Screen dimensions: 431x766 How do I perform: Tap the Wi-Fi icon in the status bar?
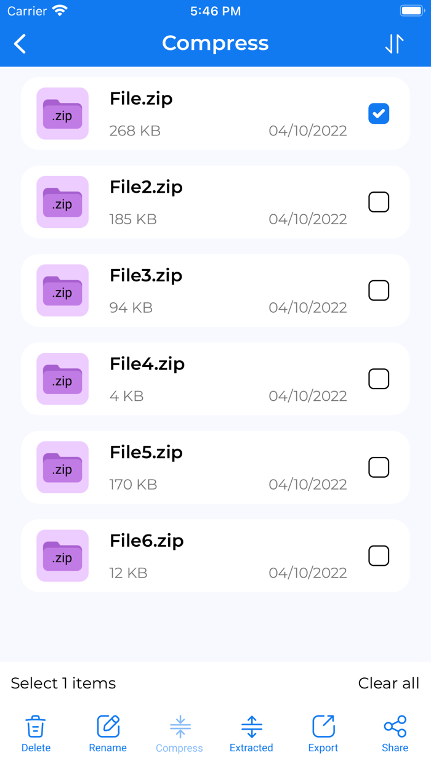58,10
